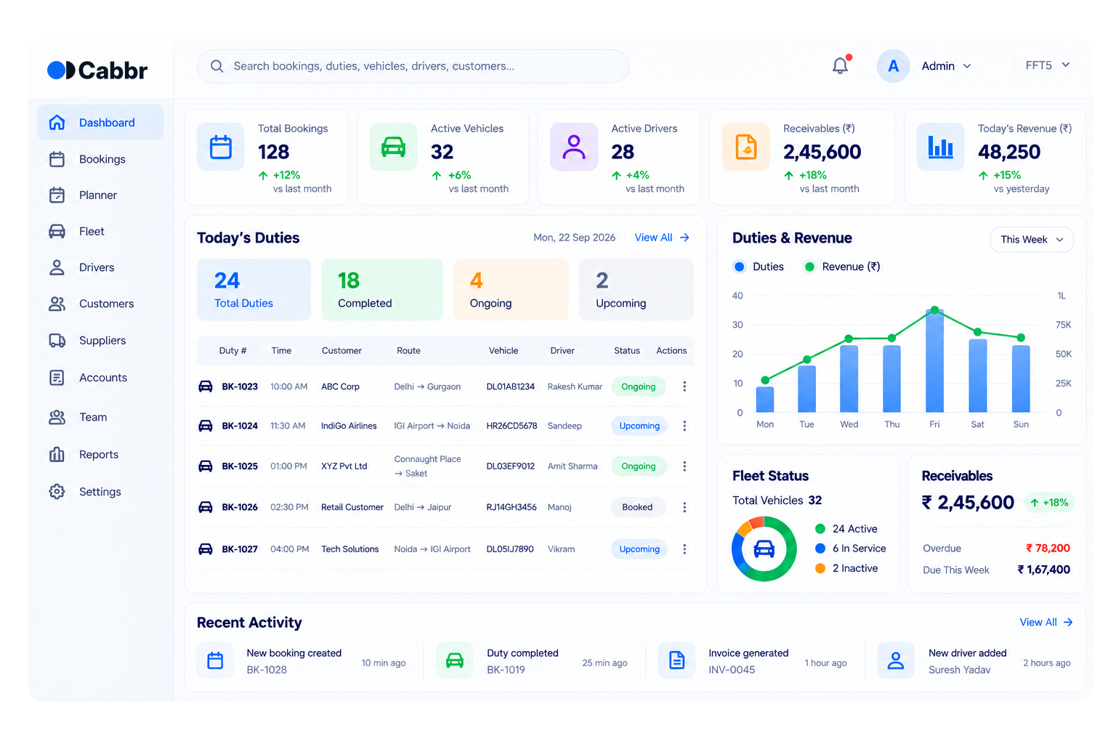Select Fleet in the sidebar

click(100, 231)
